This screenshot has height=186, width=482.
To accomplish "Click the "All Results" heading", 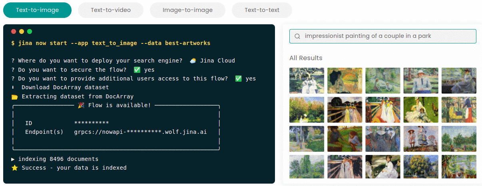I will pyautogui.click(x=306, y=58).
